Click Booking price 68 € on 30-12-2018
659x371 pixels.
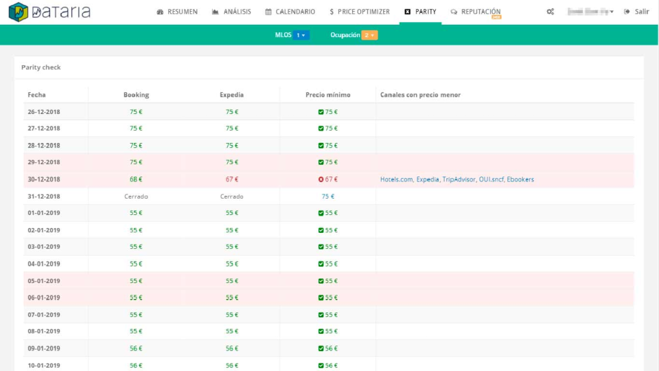[x=136, y=179]
